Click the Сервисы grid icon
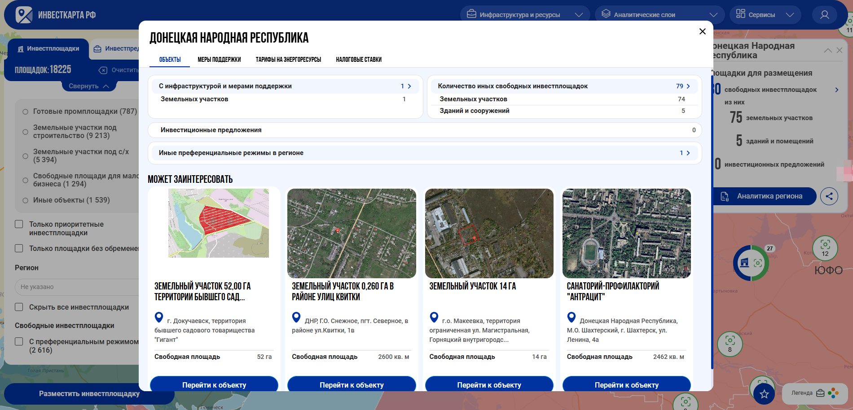Screen dimensions: 853x410 coord(741,14)
